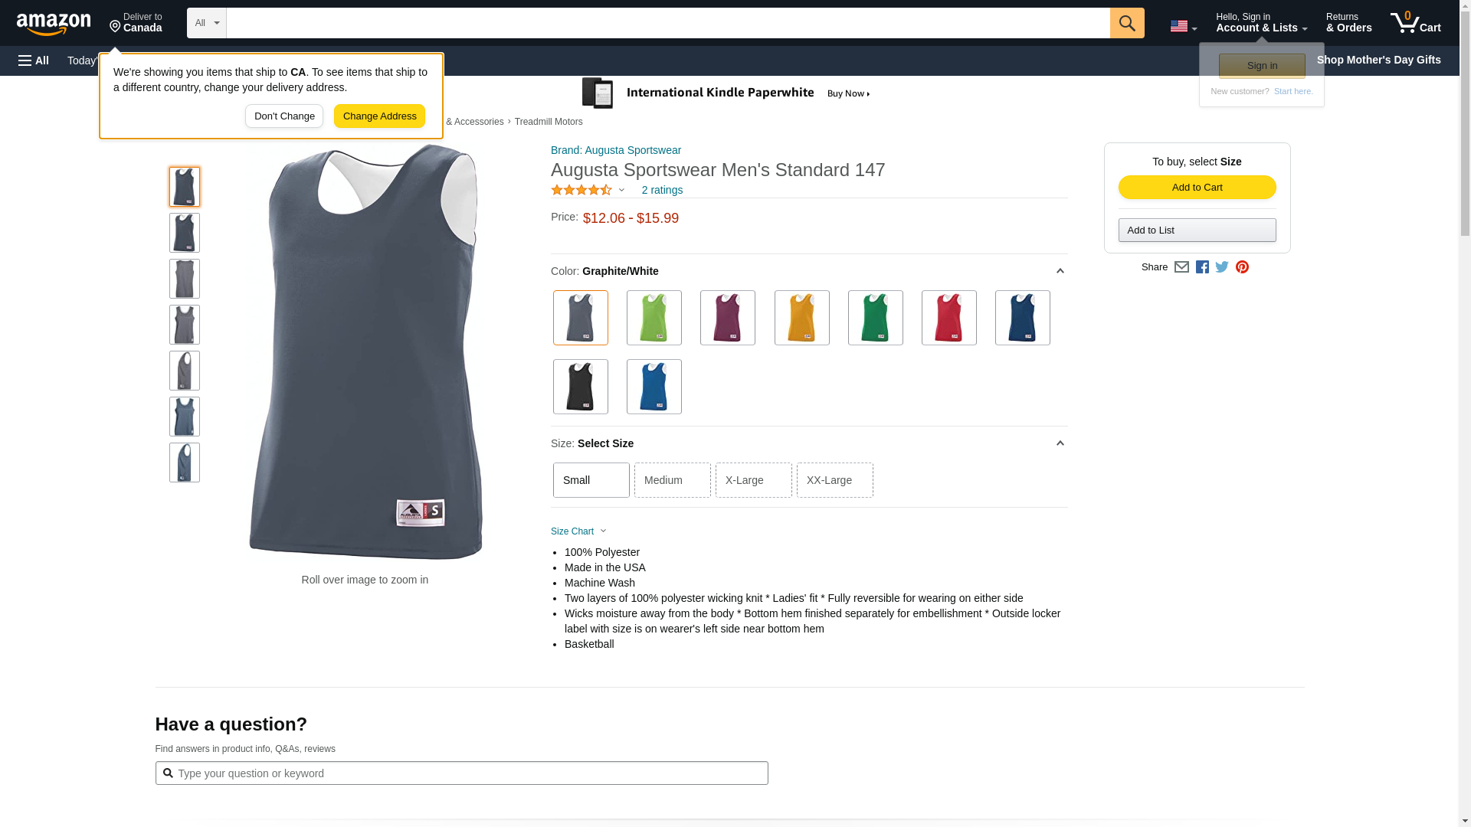Share product on Pinterest
Viewport: 1471px width, 827px height.
tap(1242, 267)
